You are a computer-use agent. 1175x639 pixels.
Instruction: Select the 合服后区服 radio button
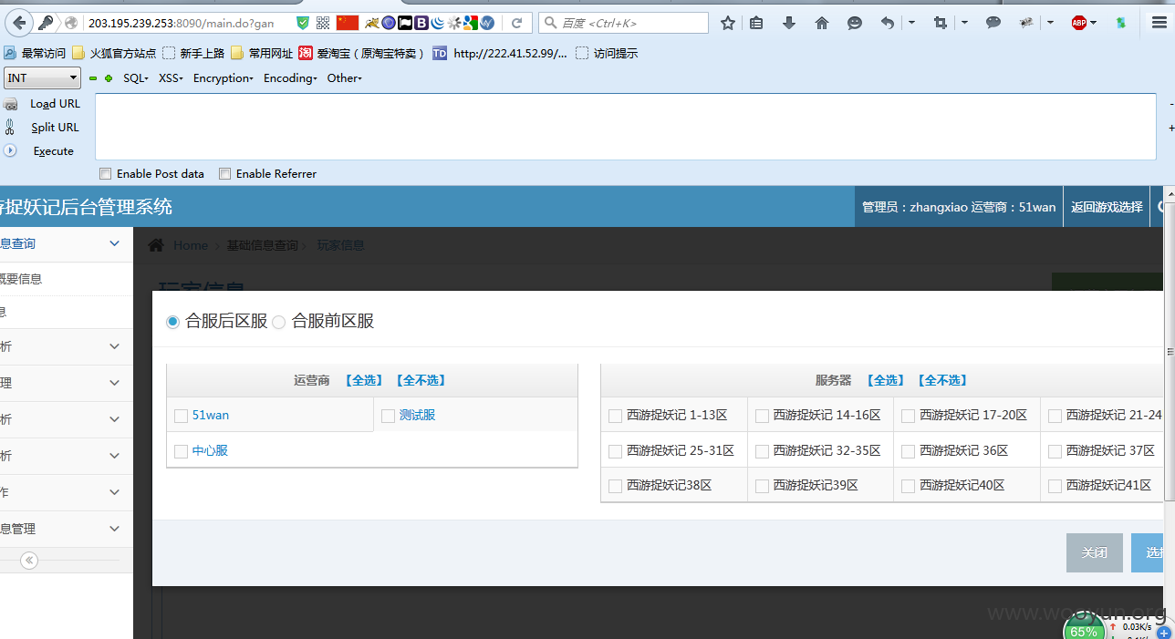173,322
